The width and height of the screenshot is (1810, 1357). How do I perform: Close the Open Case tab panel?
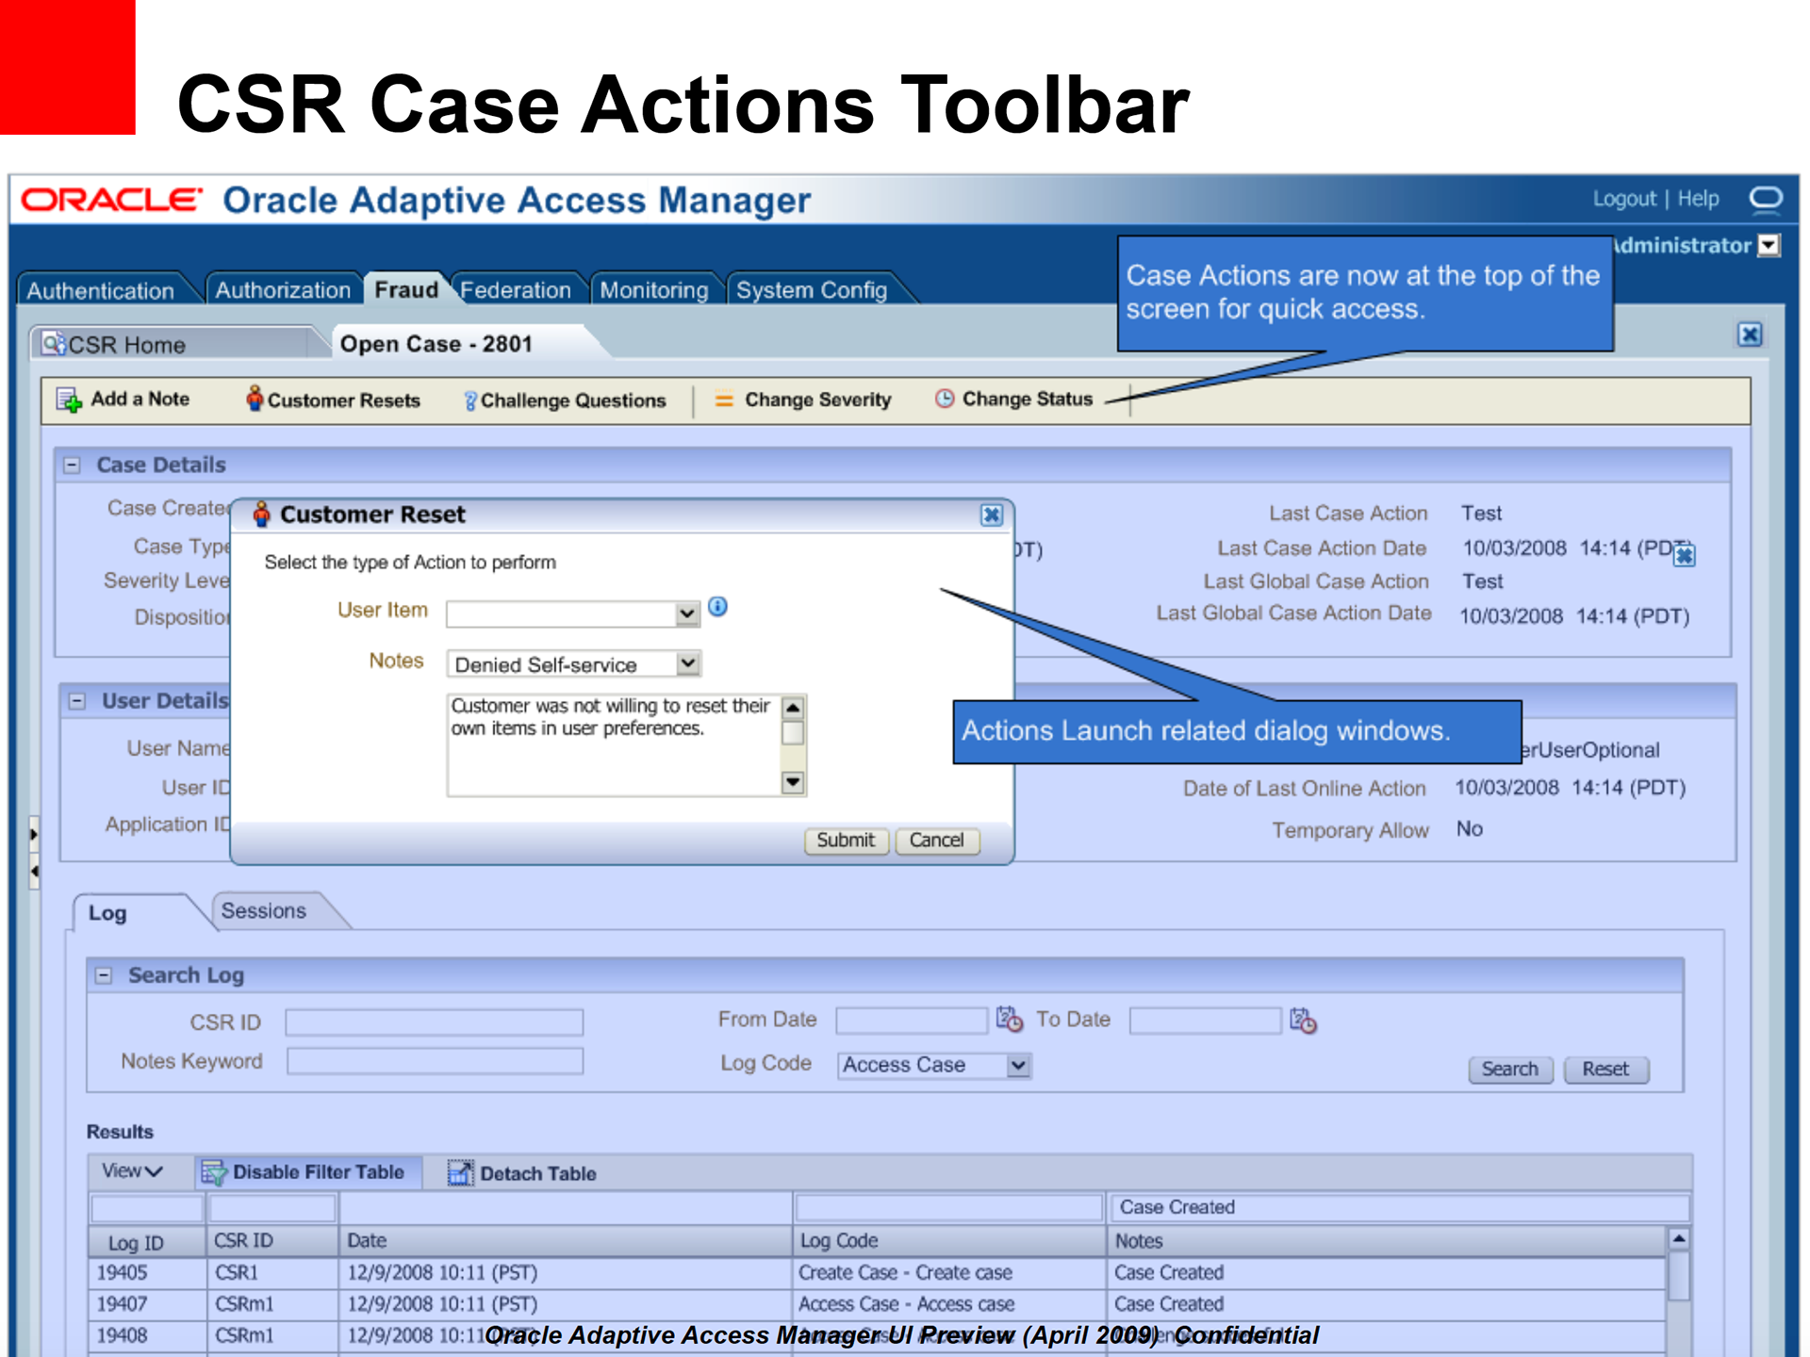pos(1750,335)
